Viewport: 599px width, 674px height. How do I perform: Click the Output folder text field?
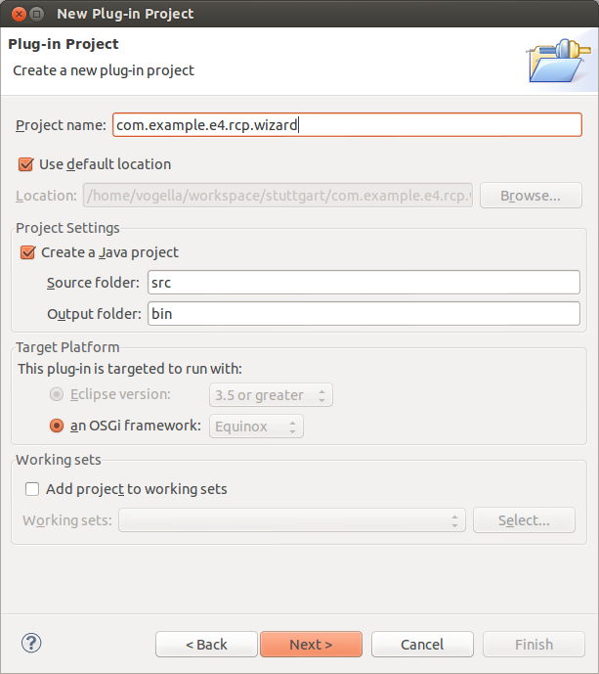364,315
